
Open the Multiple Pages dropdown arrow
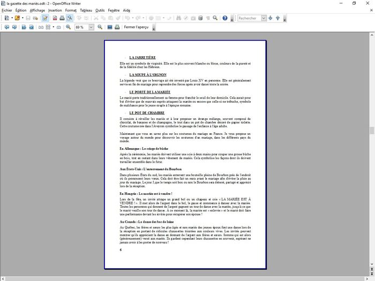[x=54, y=27]
